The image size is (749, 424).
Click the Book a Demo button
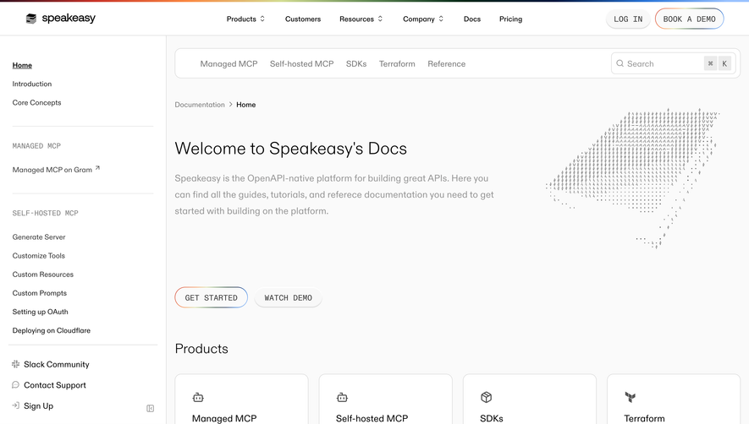[x=689, y=19]
